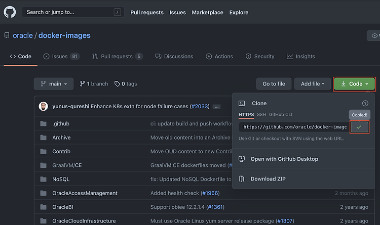Click the clone URL text field
Viewport: 380px width, 225px height.
[294, 127]
